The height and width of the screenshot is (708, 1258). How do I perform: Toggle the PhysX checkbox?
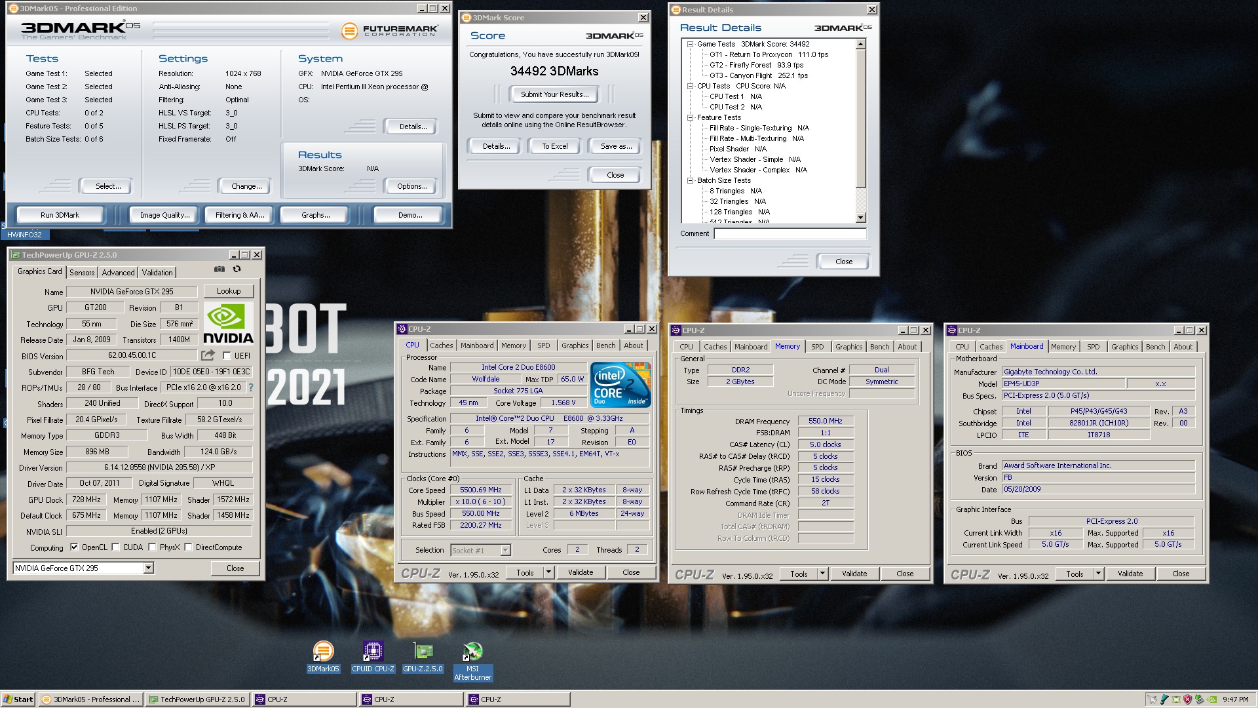(152, 547)
